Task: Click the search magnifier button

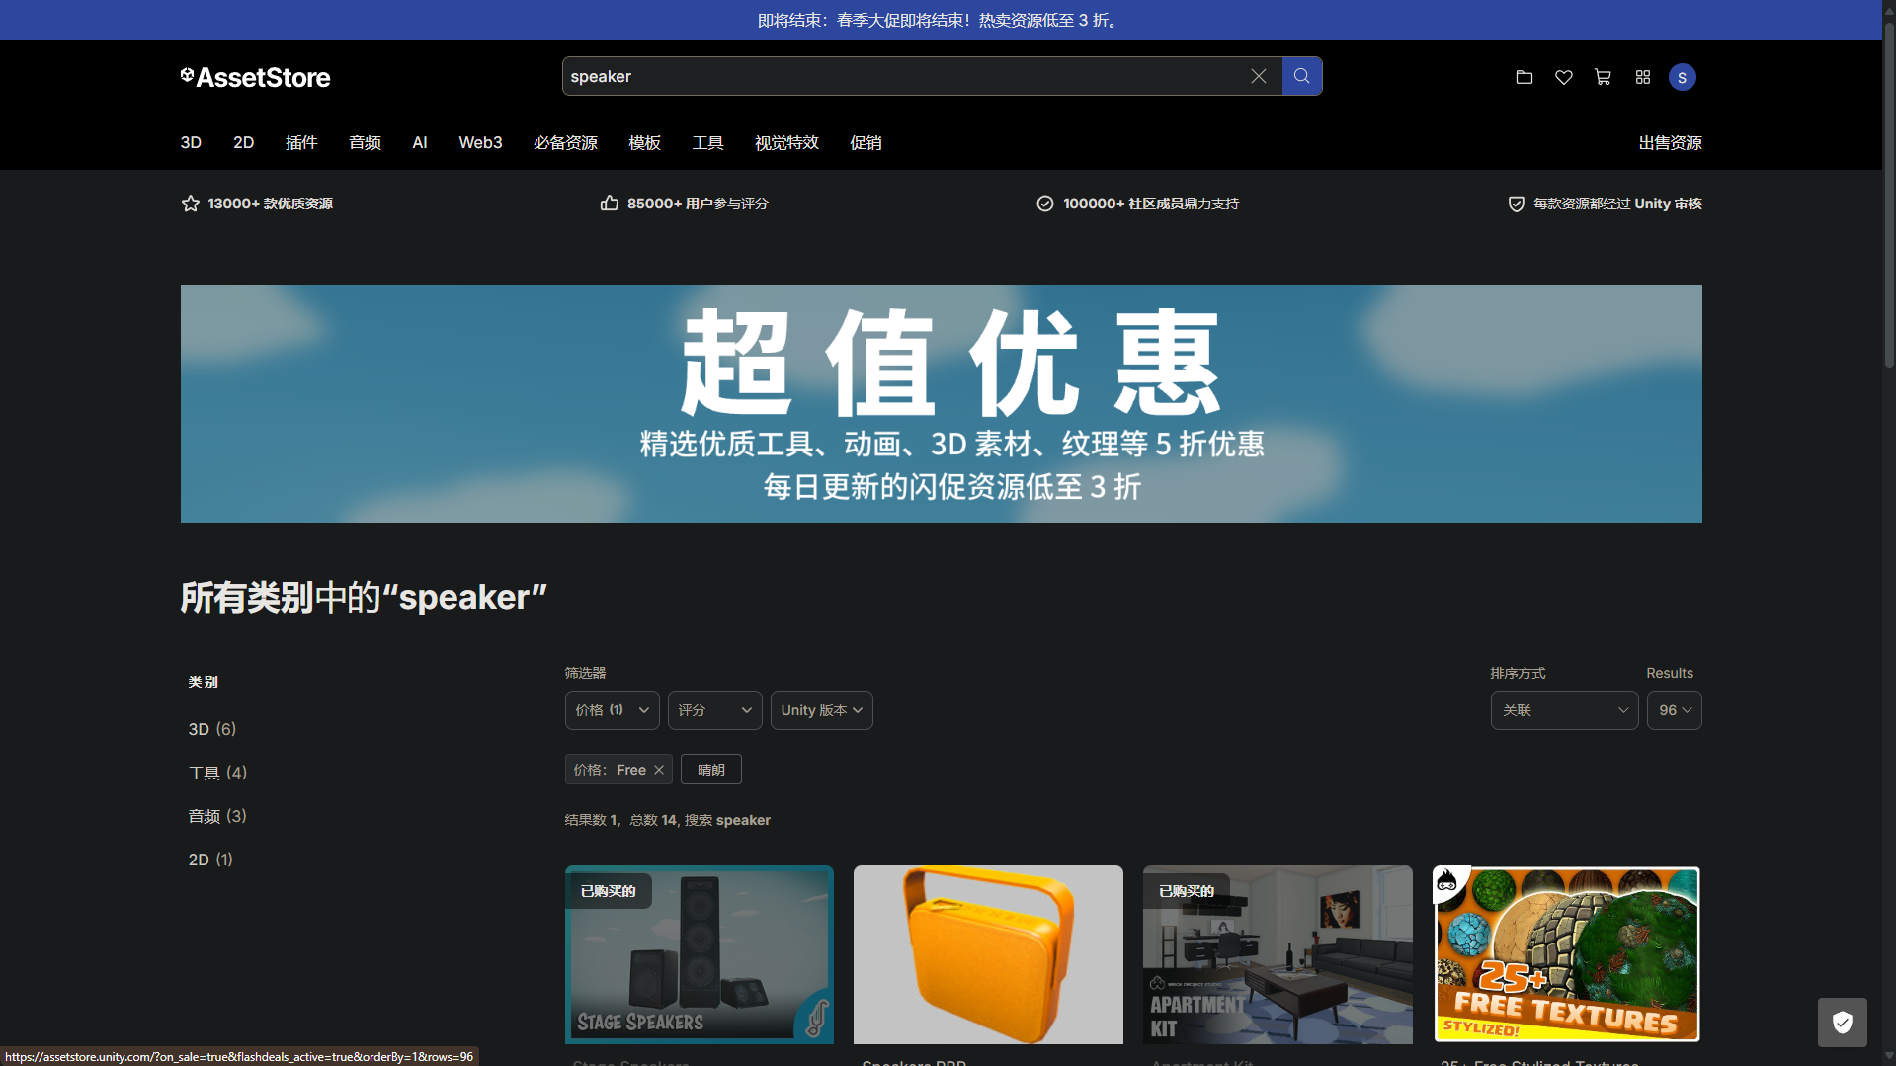Action: [x=1301, y=76]
